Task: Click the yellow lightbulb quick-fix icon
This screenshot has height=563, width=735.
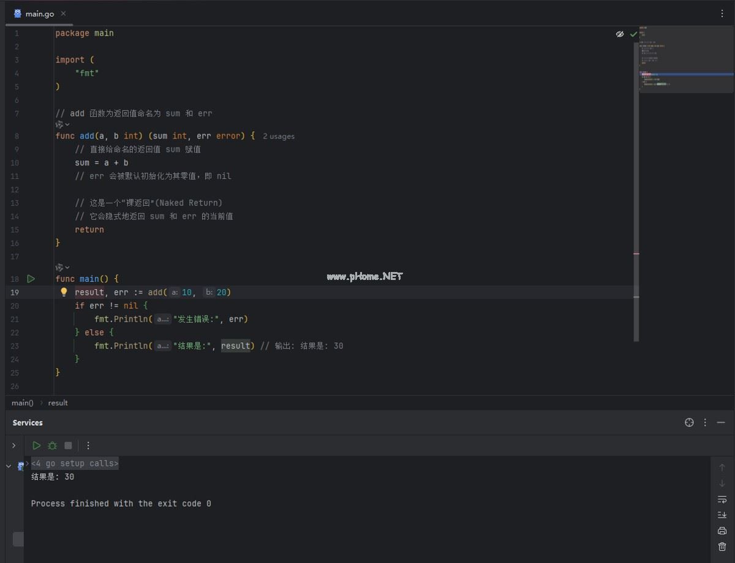Action: point(64,292)
